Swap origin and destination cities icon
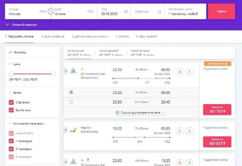The height and width of the screenshot is (166, 242). tap(51, 11)
